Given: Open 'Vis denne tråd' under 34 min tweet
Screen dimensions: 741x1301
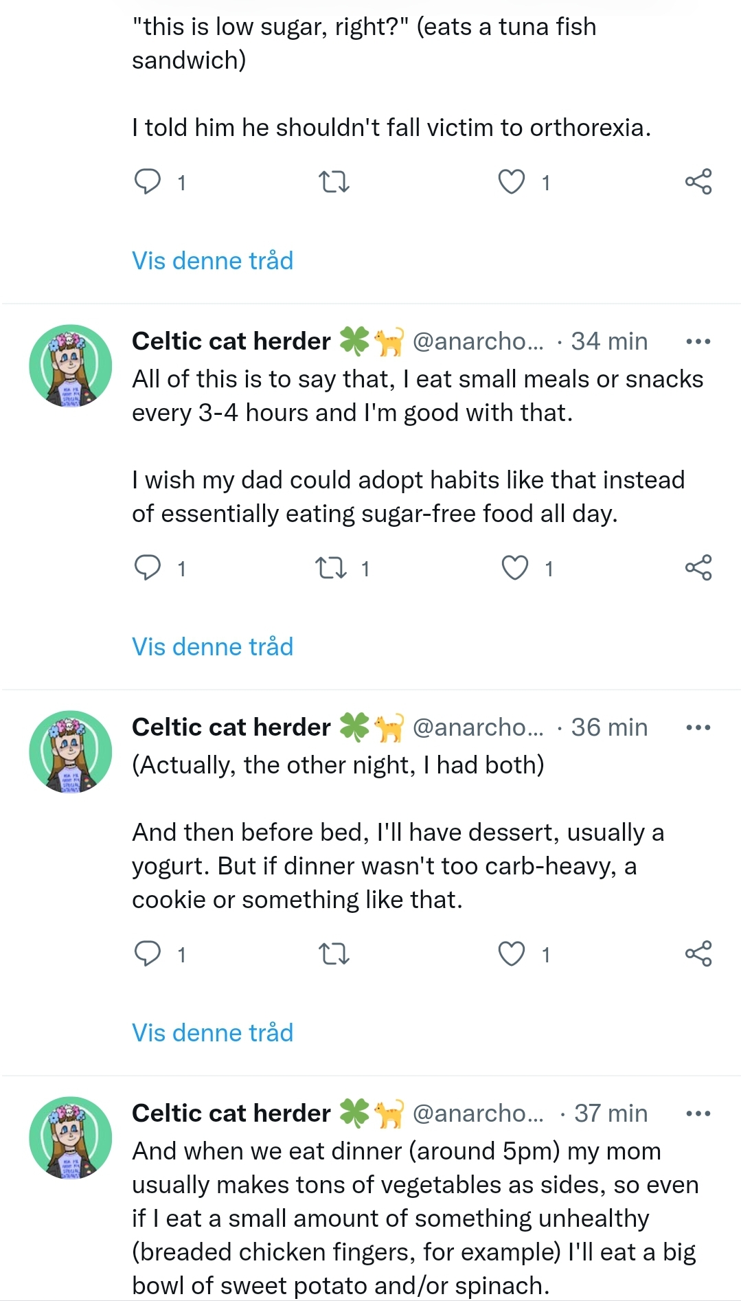Looking at the screenshot, I should 213,647.
